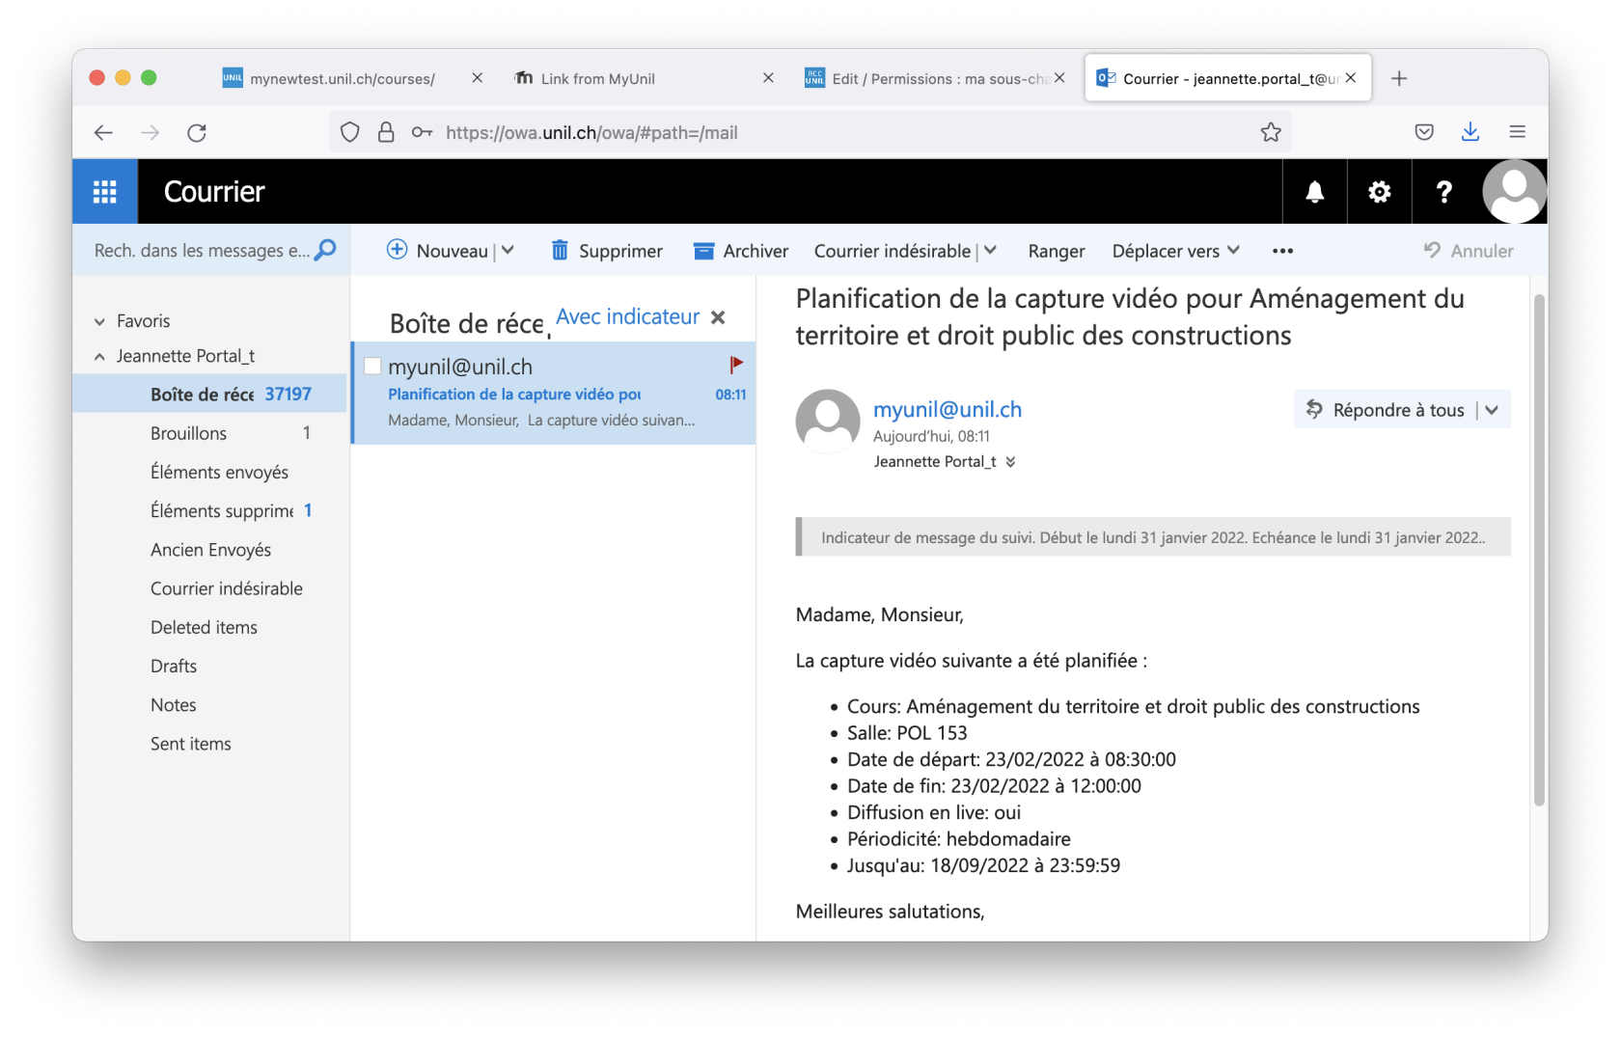
Task: Click the Supprimer button
Action: pyautogui.click(x=607, y=251)
